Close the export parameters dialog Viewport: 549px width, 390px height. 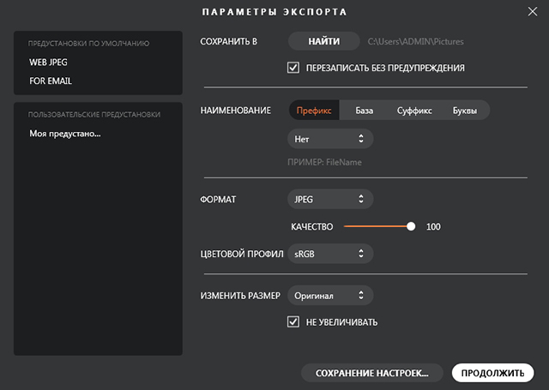531,12
